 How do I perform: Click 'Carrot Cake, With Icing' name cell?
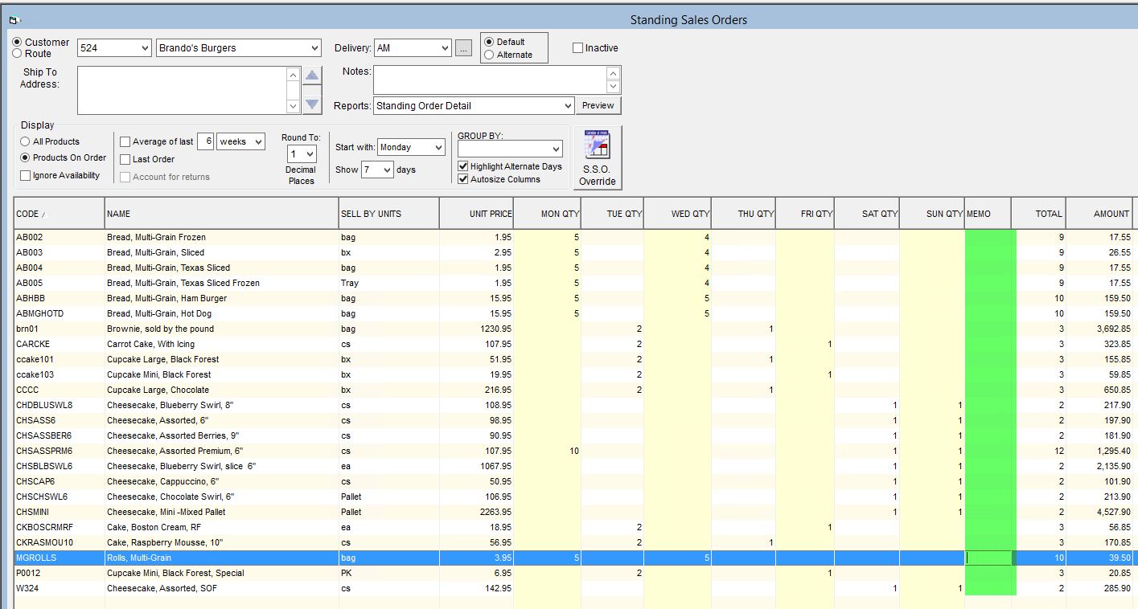(x=222, y=344)
